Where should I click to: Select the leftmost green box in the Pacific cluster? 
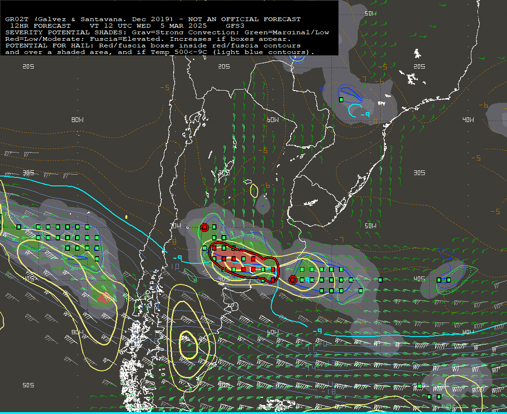point(19,227)
